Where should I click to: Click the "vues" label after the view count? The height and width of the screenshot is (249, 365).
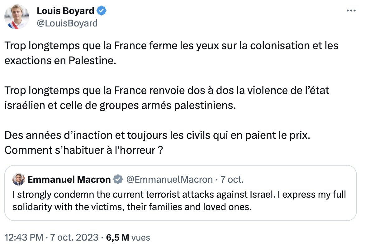(x=141, y=238)
